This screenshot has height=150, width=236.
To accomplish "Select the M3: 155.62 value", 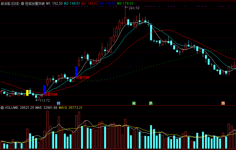I will click(90, 4).
